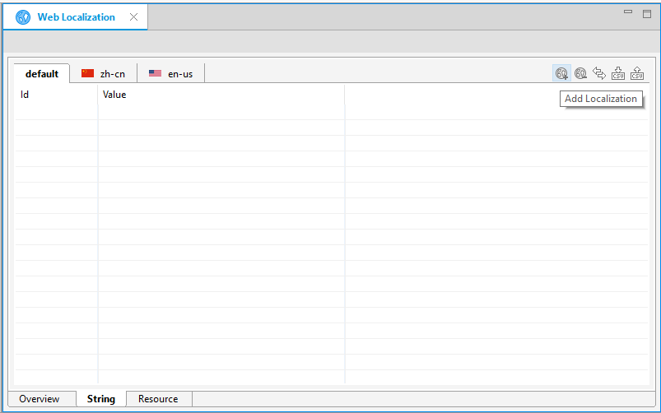
Task: Select the first empty cell under Value
Action: tap(221, 112)
